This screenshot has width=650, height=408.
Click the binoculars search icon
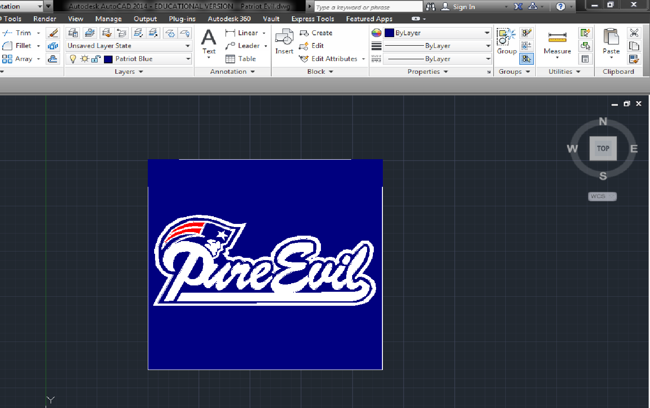(x=430, y=6)
